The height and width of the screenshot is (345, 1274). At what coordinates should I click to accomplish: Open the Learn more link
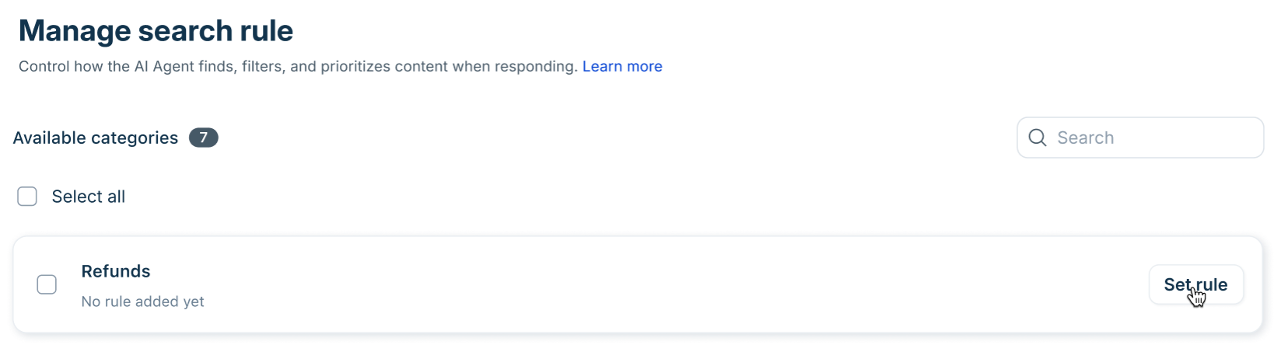click(x=622, y=67)
